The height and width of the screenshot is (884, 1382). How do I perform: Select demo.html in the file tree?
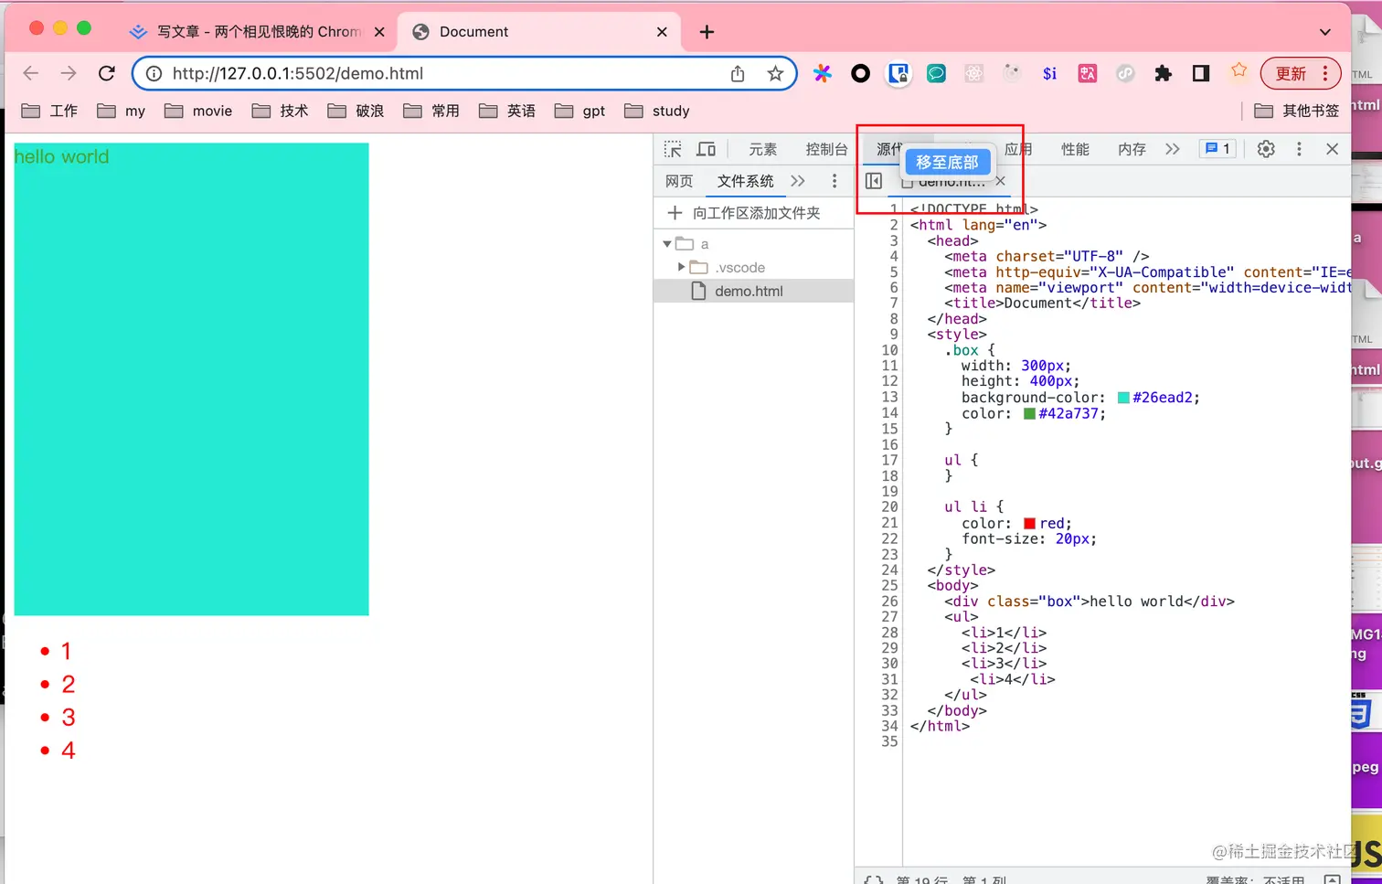pyautogui.click(x=754, y=291)
